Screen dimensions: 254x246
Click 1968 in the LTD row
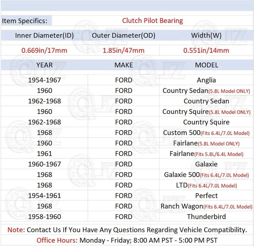(x=44, y=185)
